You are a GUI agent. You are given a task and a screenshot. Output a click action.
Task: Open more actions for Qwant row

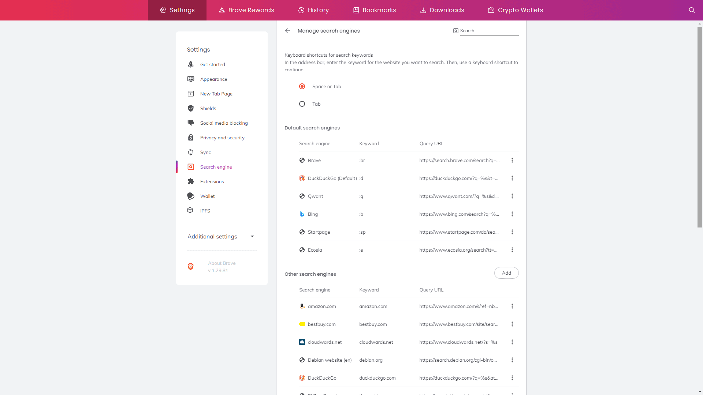512,196
